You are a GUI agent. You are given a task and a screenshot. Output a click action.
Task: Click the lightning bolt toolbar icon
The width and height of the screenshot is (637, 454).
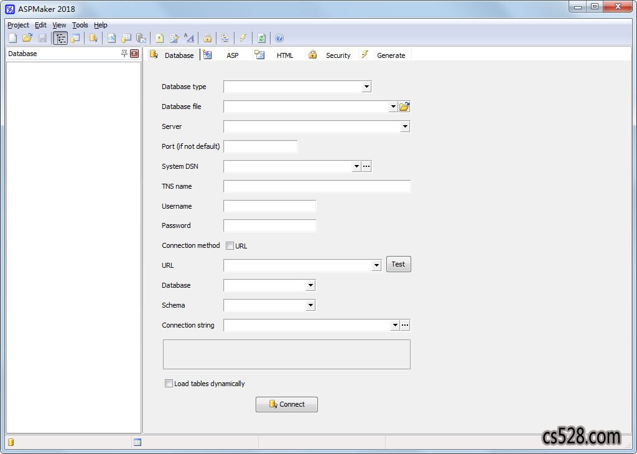tap(243, 38)
